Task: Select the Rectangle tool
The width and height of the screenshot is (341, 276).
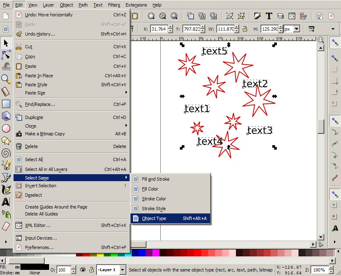Action: (6, 105)
